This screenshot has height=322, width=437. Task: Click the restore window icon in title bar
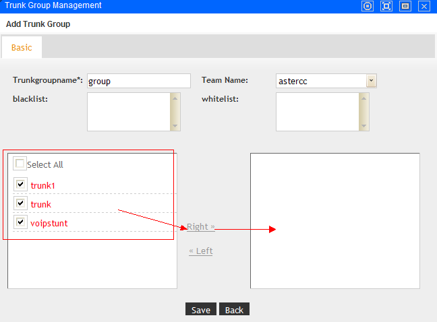pyautogui.click(x=405, y=6)
